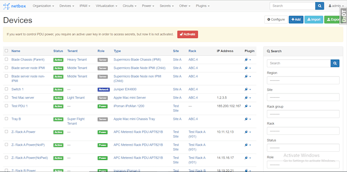Sort table by Status column header
The image size is (347, 172).
click(58, 51)
